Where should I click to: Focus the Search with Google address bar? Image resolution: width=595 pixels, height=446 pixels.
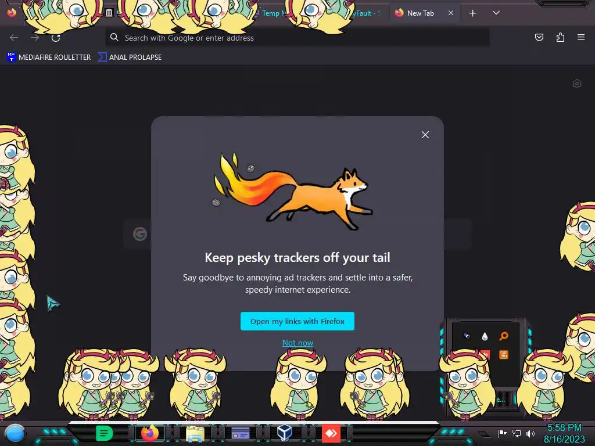coord(297,38)
